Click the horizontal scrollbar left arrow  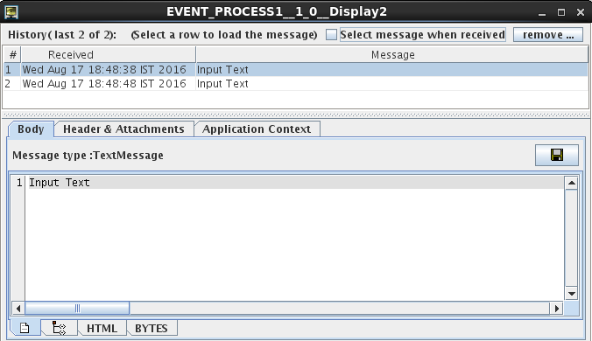(18, 309)
